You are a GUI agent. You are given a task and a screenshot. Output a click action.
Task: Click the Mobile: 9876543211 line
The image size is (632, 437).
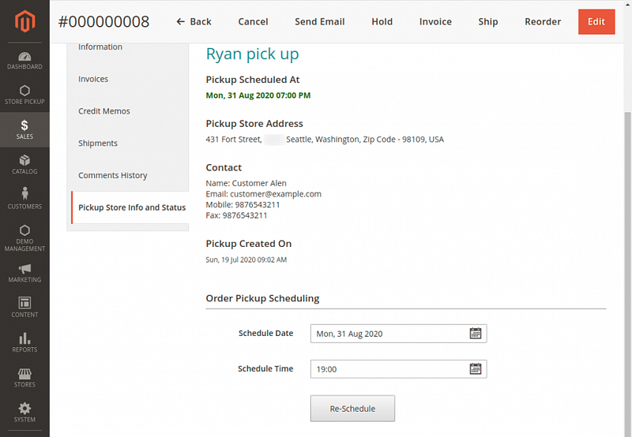pos(243,205)
